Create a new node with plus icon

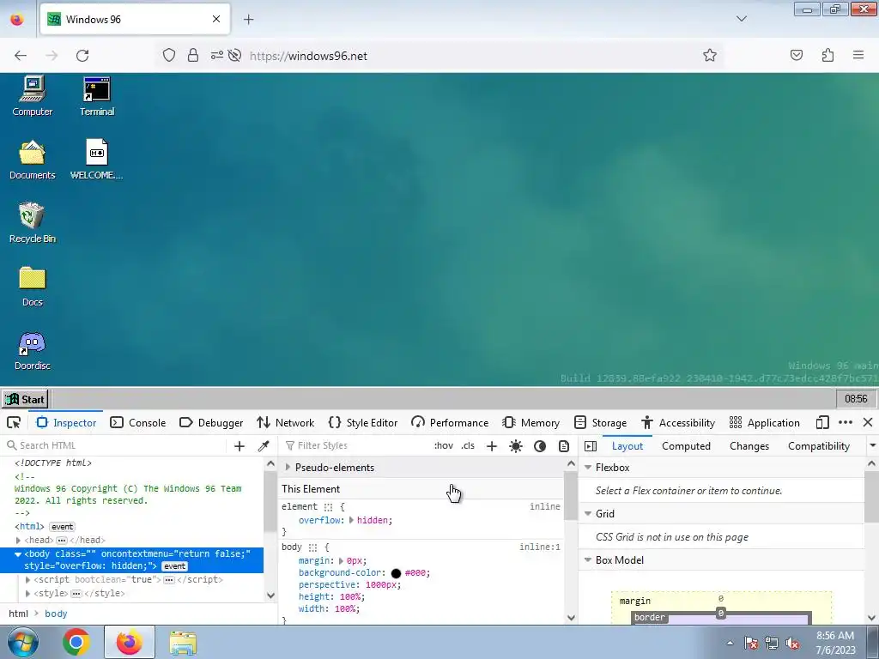[239, 446]
